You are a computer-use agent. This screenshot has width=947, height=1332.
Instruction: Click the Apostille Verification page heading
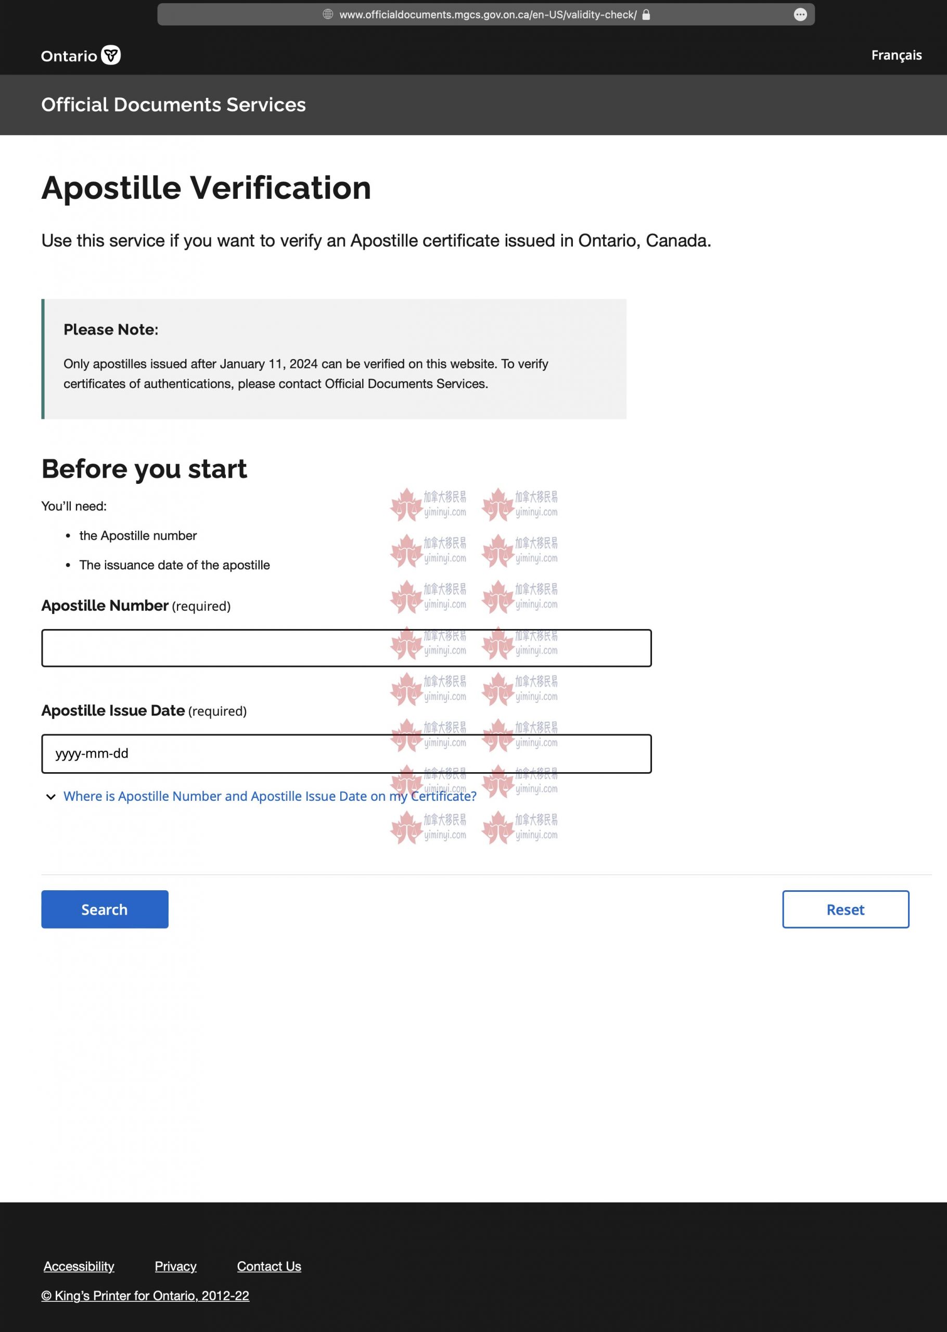point(206,188)
